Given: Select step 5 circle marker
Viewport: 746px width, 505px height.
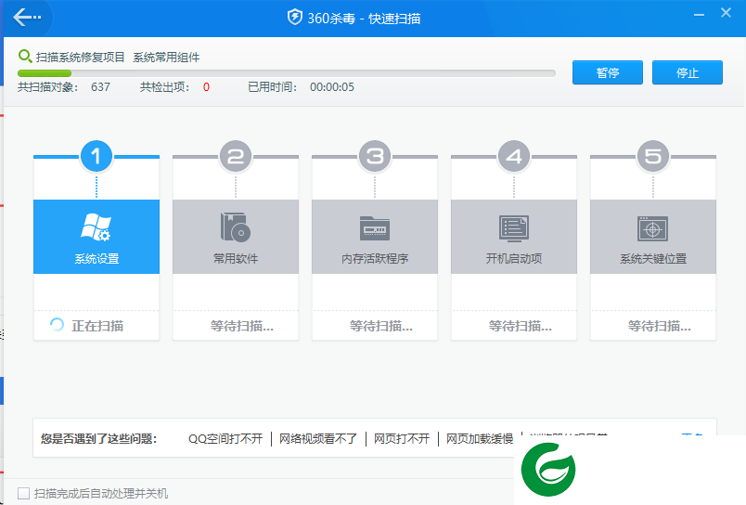Looking at the screenshot, I should click(653, 156).
